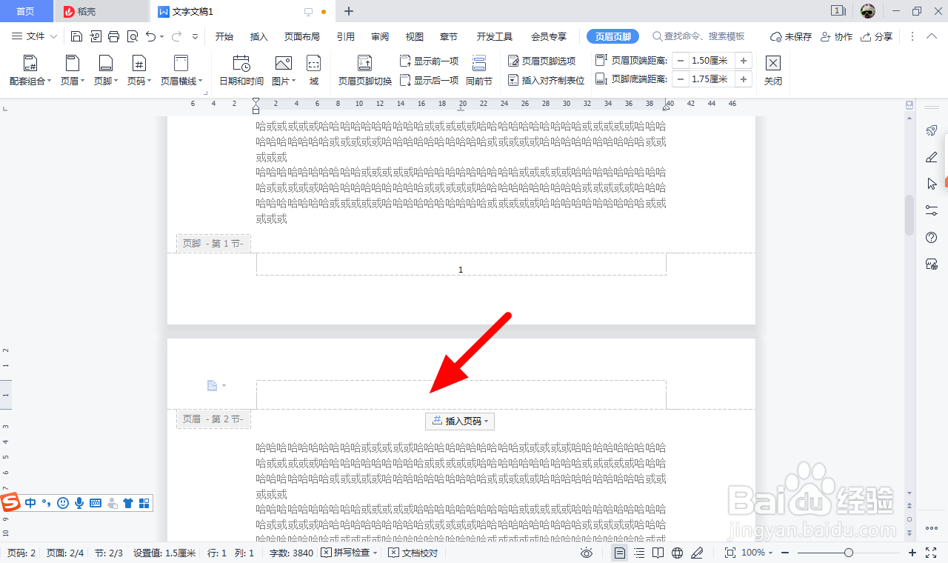Click 显示后一项 to show next item

(430, 80)
